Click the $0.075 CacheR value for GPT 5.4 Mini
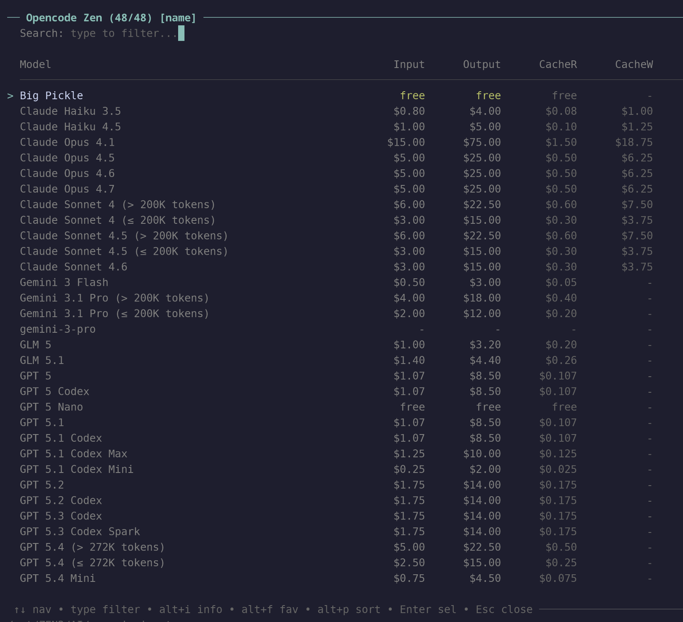 coord(558,579)
